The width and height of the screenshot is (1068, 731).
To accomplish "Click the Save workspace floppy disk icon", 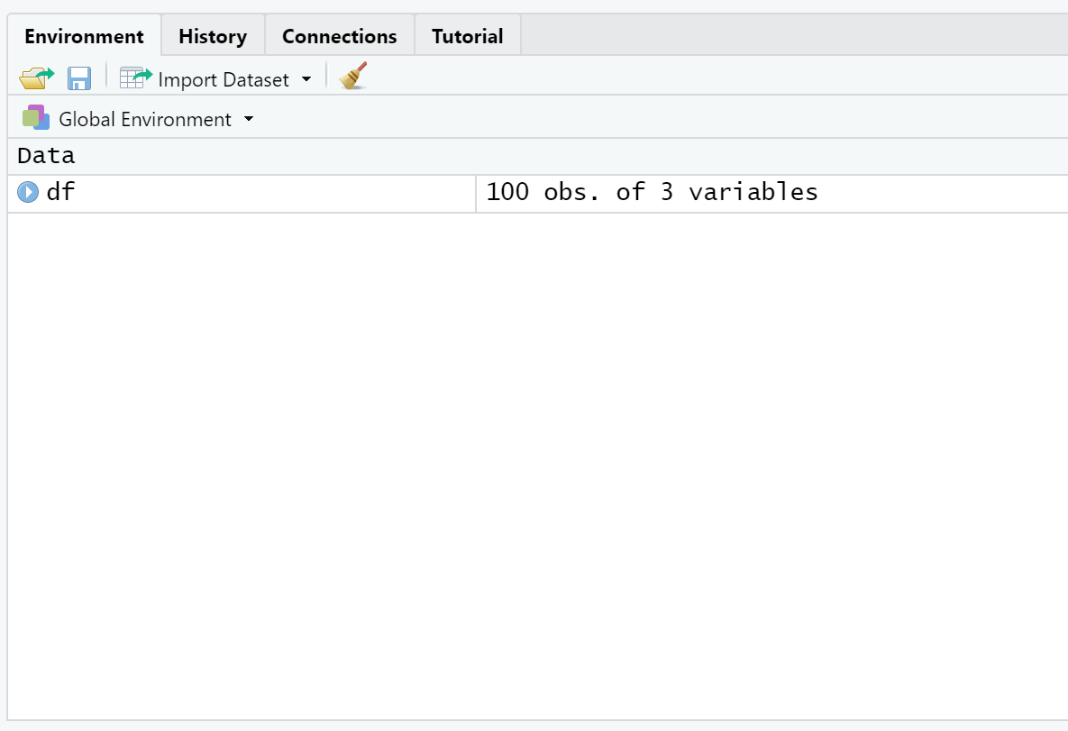I will pos(79,78).
